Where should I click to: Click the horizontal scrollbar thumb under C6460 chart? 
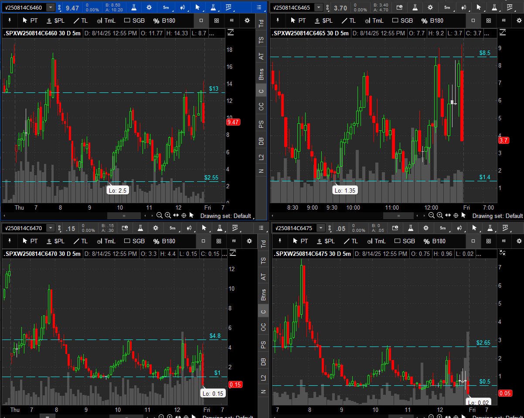(x=124, y=215)
